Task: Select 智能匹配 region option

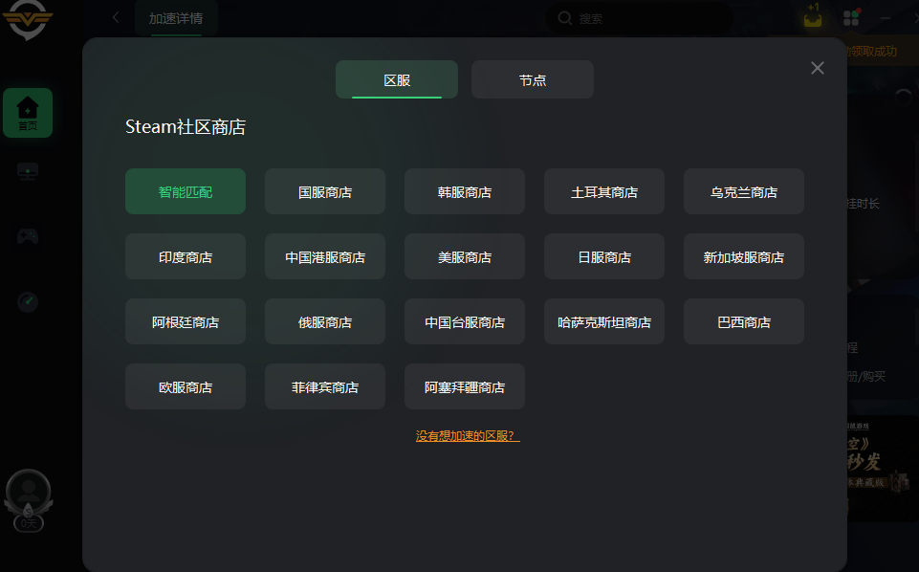Action: point(186,191)
